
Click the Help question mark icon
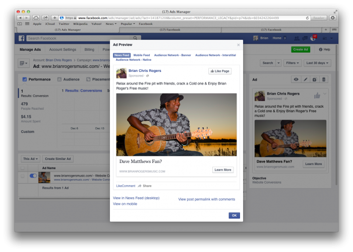coord(321,50)
